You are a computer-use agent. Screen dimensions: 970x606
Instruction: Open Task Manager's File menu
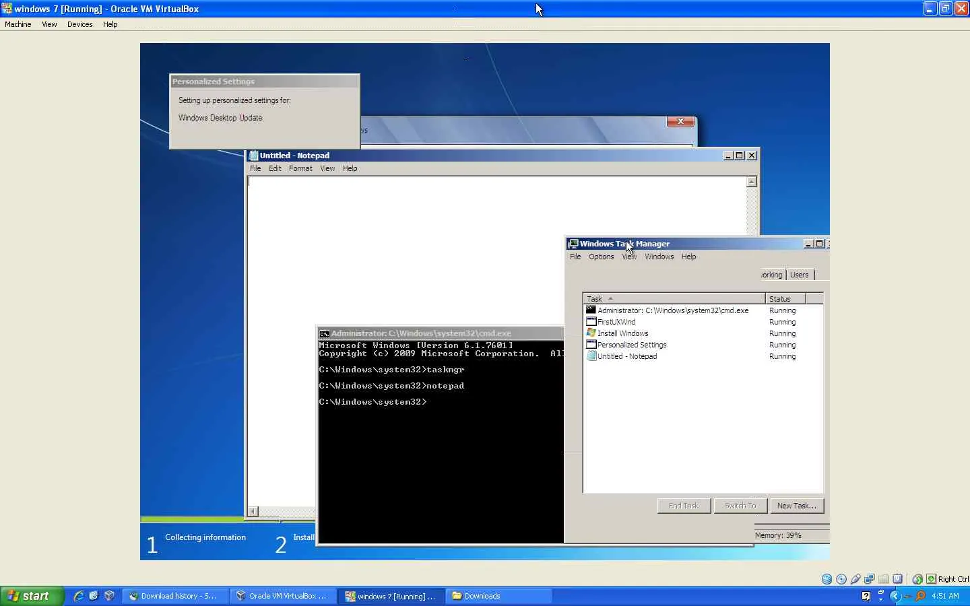575,257
